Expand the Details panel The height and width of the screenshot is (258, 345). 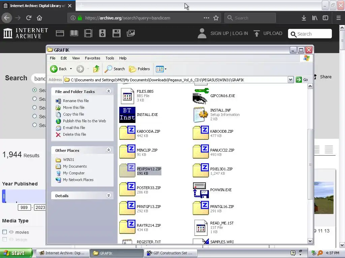(109, 196)
